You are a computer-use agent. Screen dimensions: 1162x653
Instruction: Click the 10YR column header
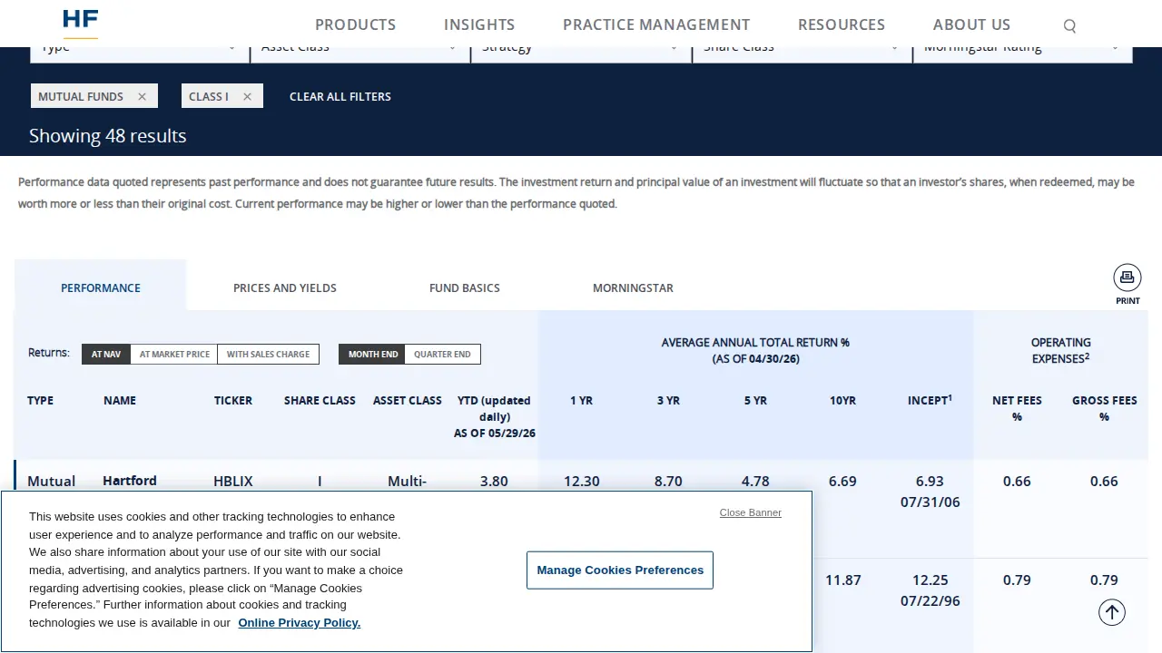click(x=842, y=400)
